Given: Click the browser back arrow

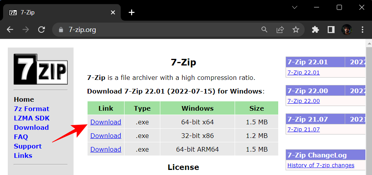Looking at the screenshot, I should point(10,30).
